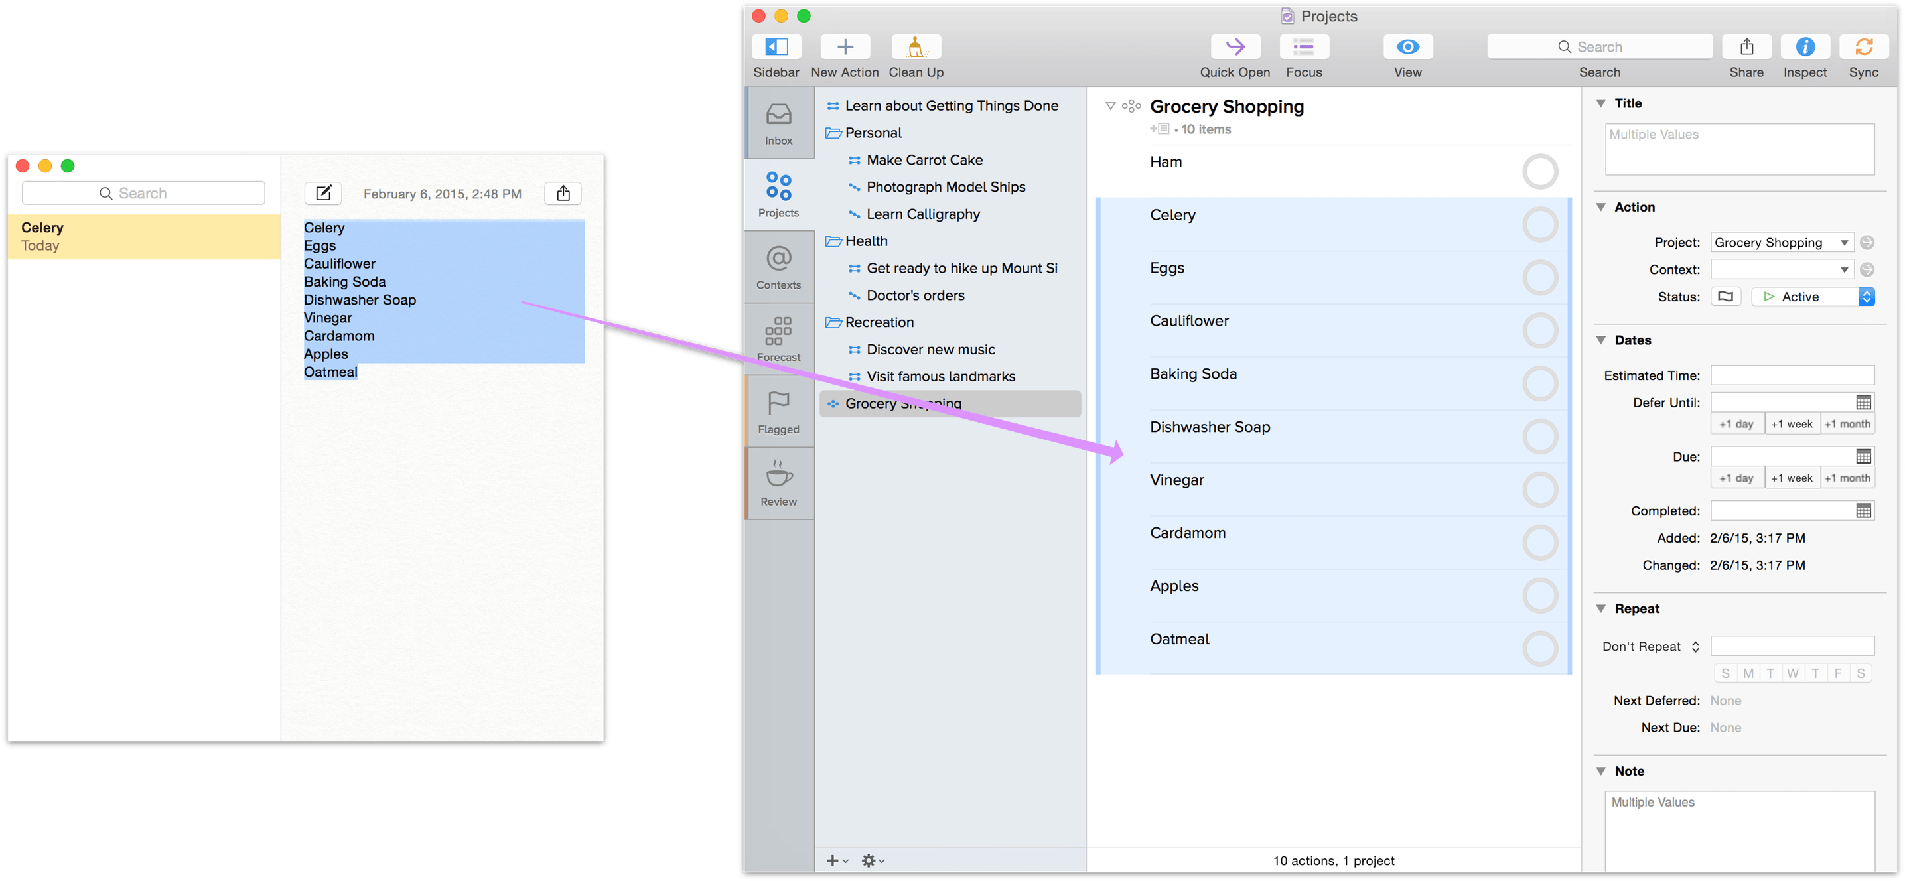
Task: Select Make Carrot Cake project
Action: pyautogui.click(x=950, y=161)
